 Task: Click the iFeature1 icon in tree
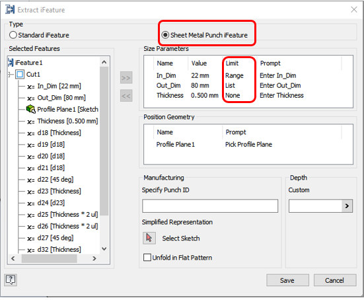tap(11, 63)
